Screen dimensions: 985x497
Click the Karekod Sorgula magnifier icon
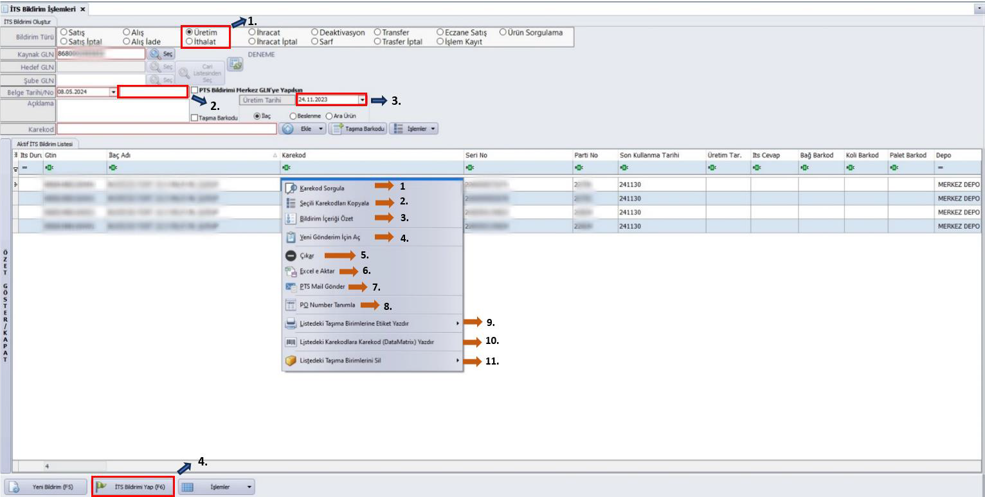tap(290, 188)
